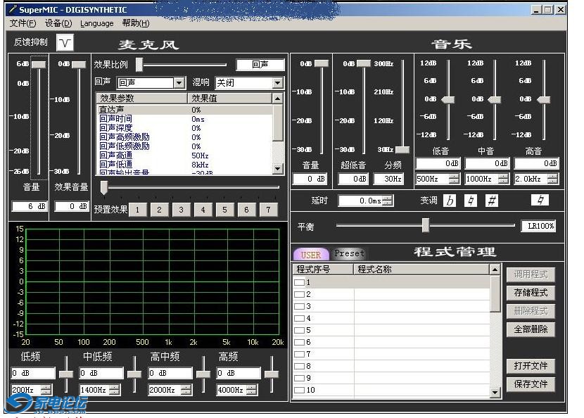Select the sharp pitch shift button
The image size is (584, 418).
point(492,201)
